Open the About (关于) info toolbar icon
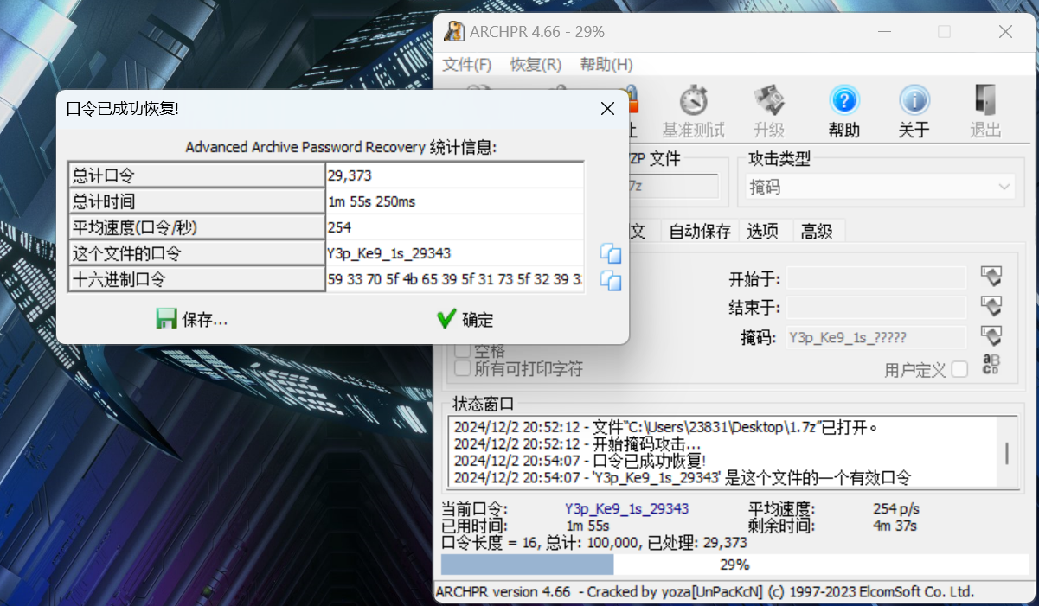This screenshot has width=1039, height=606. (914, 101)
